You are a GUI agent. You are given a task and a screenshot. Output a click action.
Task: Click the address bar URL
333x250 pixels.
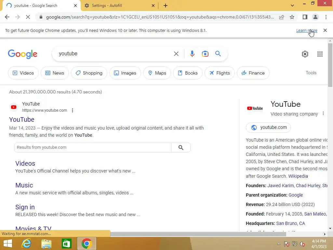[160, 17]
